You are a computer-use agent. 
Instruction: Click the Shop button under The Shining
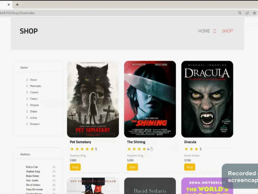coord(132,167)
